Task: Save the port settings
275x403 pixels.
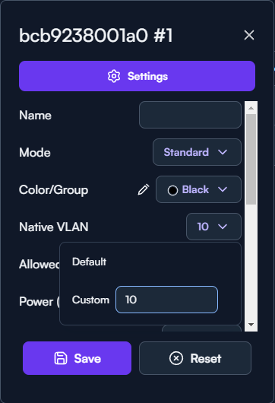Action: [77, 358]
